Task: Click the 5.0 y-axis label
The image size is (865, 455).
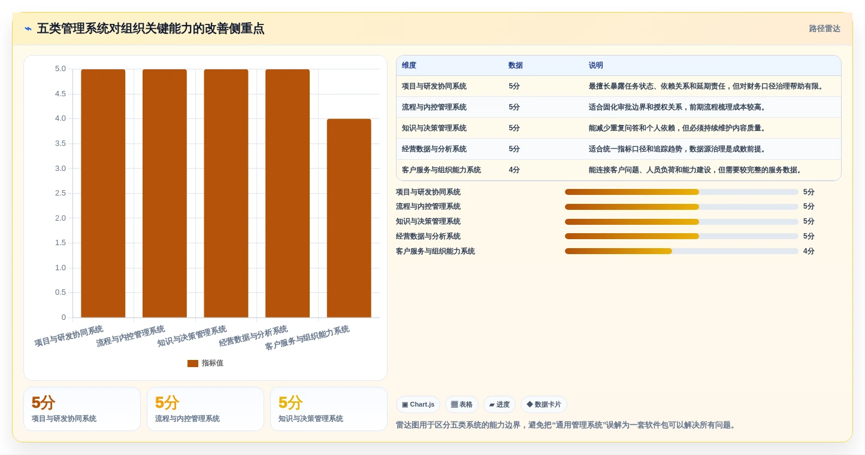Action: (x=61, y=69)
